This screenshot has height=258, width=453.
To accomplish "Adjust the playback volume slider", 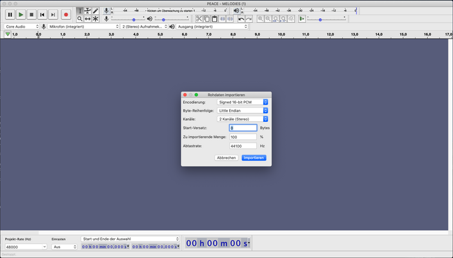I will (x=172, y=19).
